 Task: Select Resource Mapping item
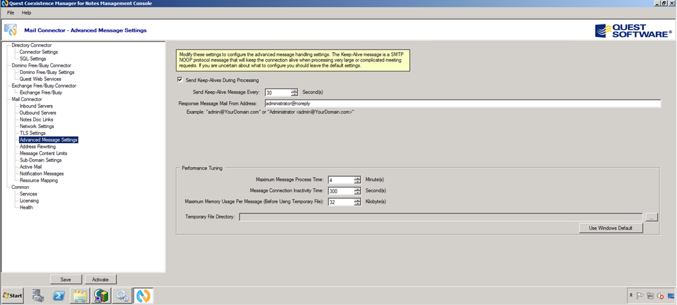pyautogui.click(x=38, y=180)
